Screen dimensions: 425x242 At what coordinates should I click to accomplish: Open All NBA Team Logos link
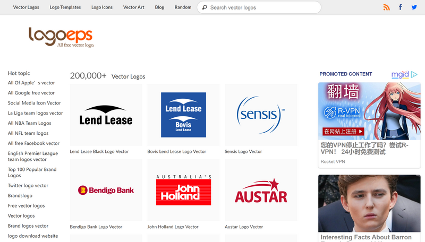pyautogui.click(x=30, y=123)
